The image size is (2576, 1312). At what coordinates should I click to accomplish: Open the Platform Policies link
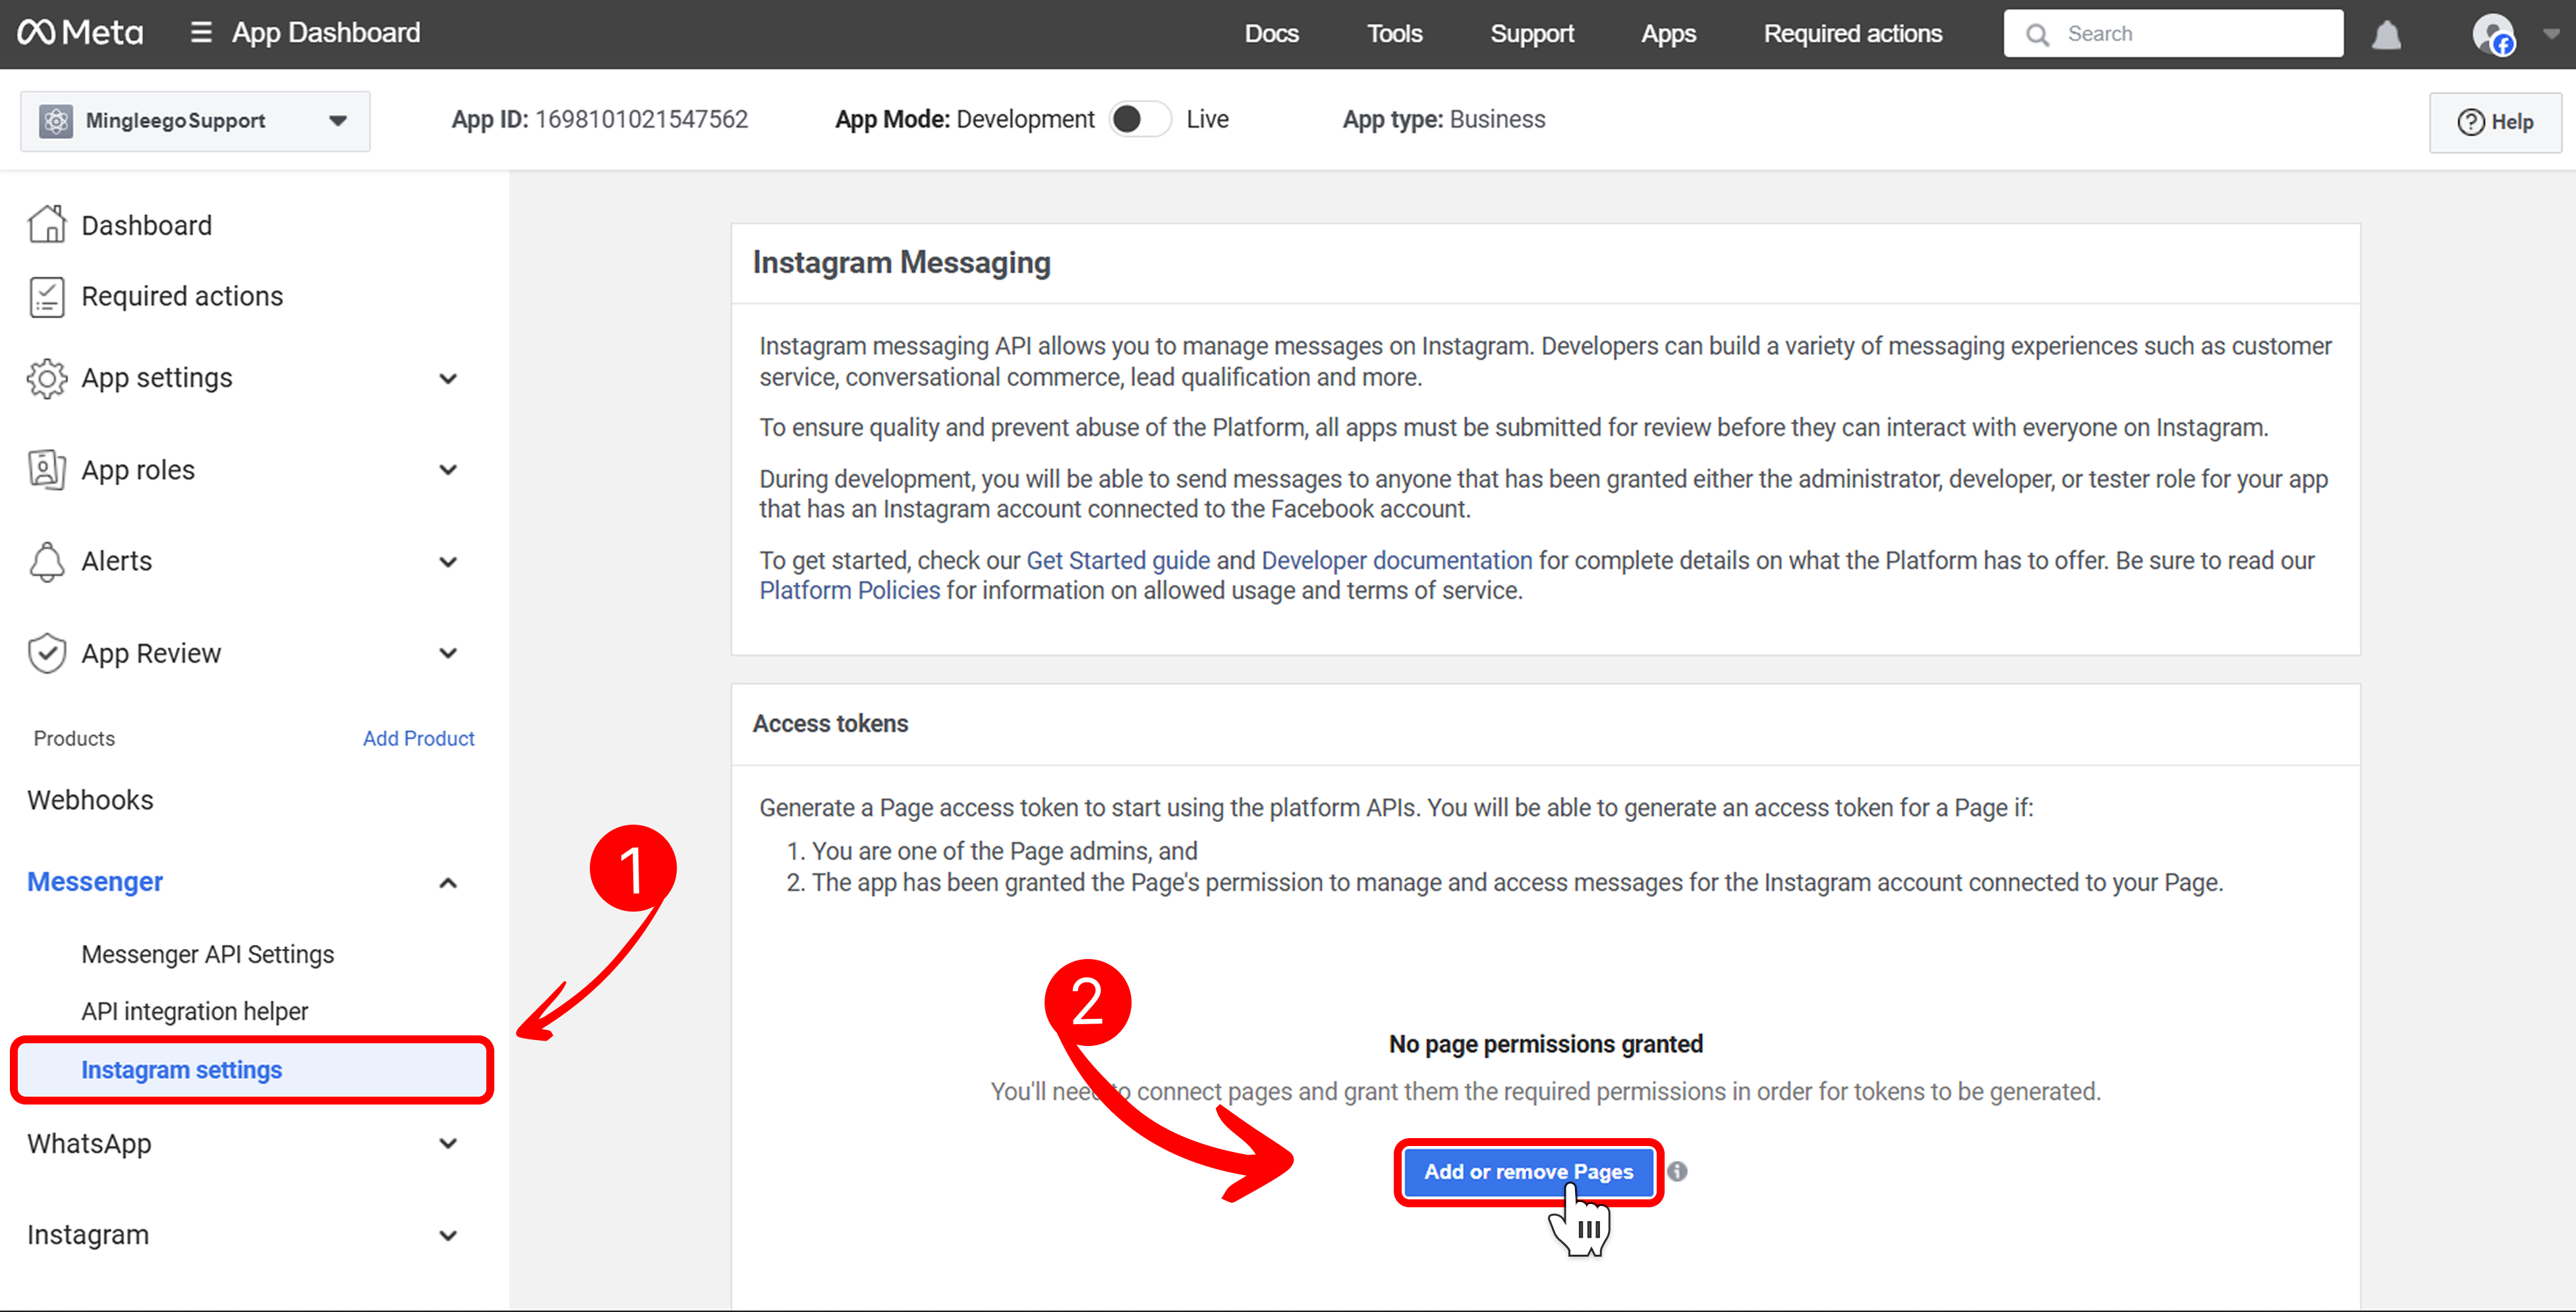tap(850, 591)
